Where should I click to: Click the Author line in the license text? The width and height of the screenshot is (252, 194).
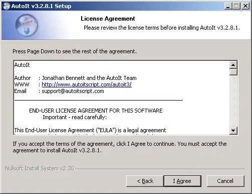point(75,78)
